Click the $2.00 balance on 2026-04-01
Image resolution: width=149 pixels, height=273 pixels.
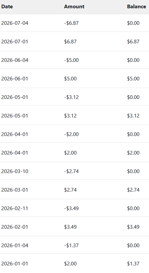tap(133, 153)
